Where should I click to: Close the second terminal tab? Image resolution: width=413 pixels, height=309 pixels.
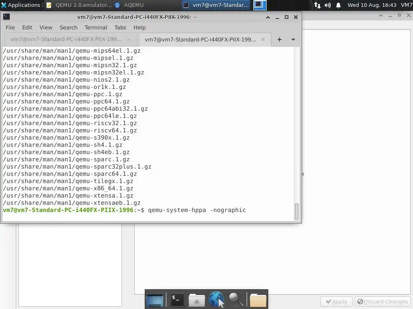click(x=263, y=39)
